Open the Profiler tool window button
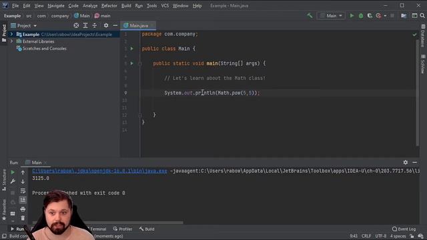Screen dimensions: 427x240 [x=123, y=229]
